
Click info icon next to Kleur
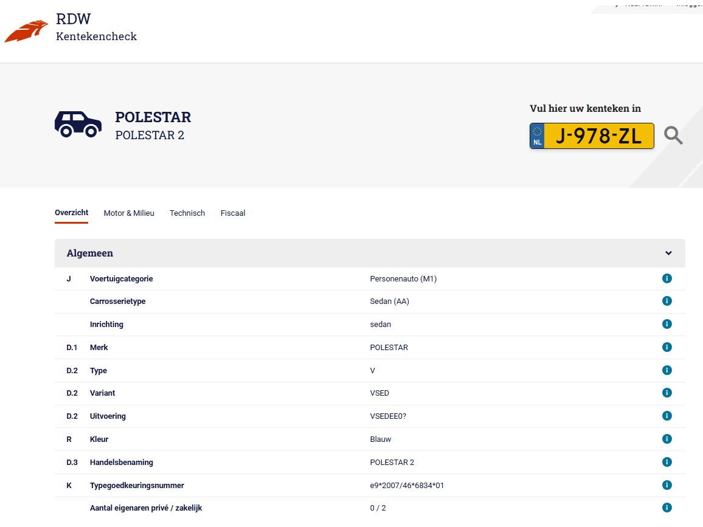point(667,439)
